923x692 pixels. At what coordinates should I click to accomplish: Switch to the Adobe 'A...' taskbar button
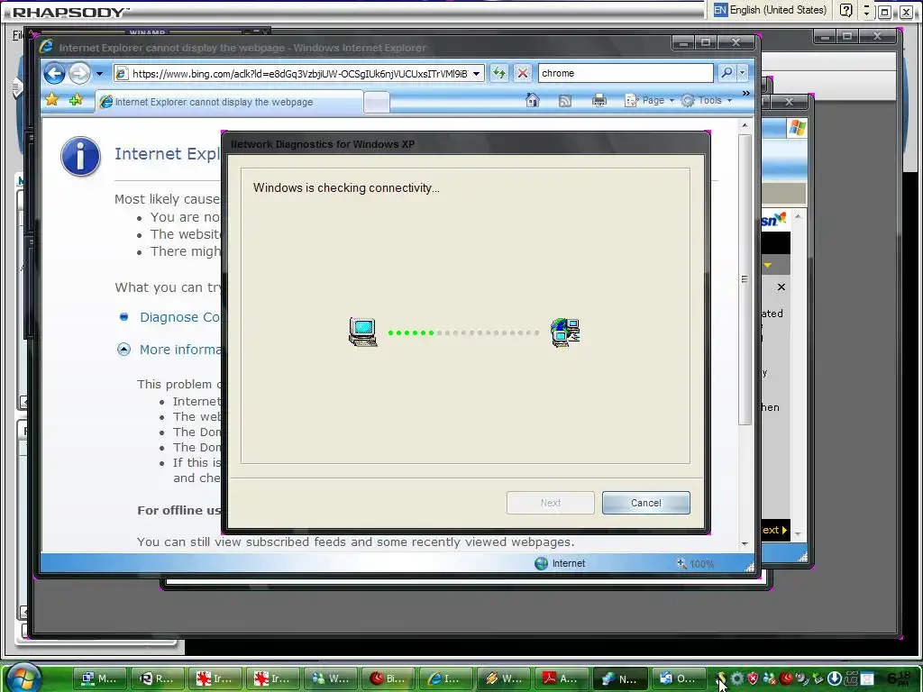[560, 678]
